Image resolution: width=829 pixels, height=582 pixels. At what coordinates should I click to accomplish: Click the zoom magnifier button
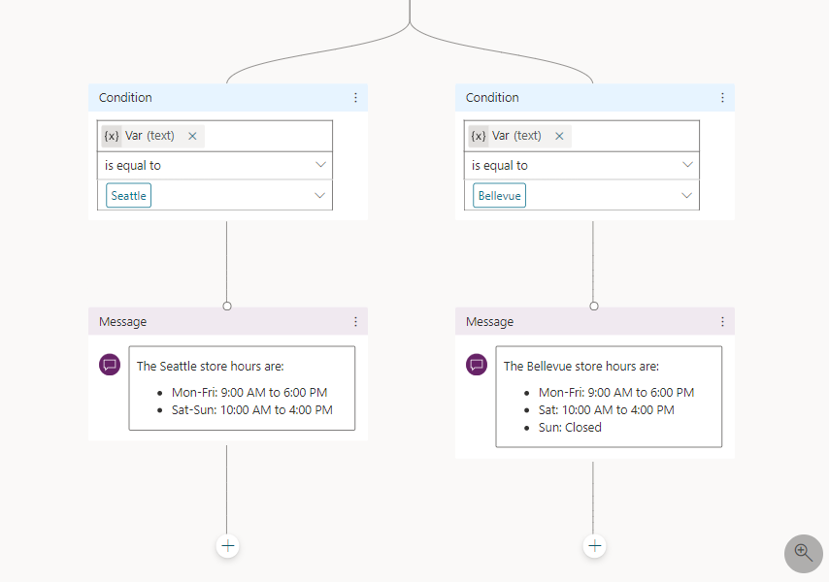(x=804, y=552)
